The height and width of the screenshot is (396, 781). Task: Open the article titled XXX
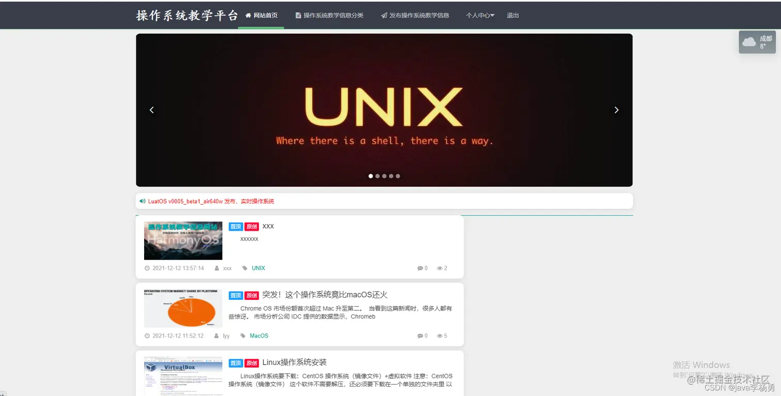[268, 226]
